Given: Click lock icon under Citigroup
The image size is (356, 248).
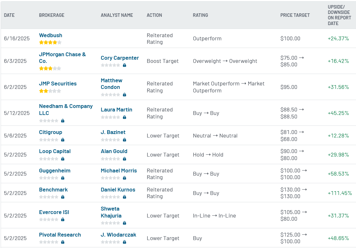Looking at the screenshot, I should coord(63,140).
